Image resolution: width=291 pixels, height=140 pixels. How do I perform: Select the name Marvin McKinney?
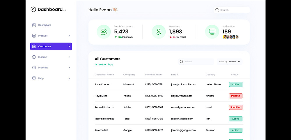point(104,119)
